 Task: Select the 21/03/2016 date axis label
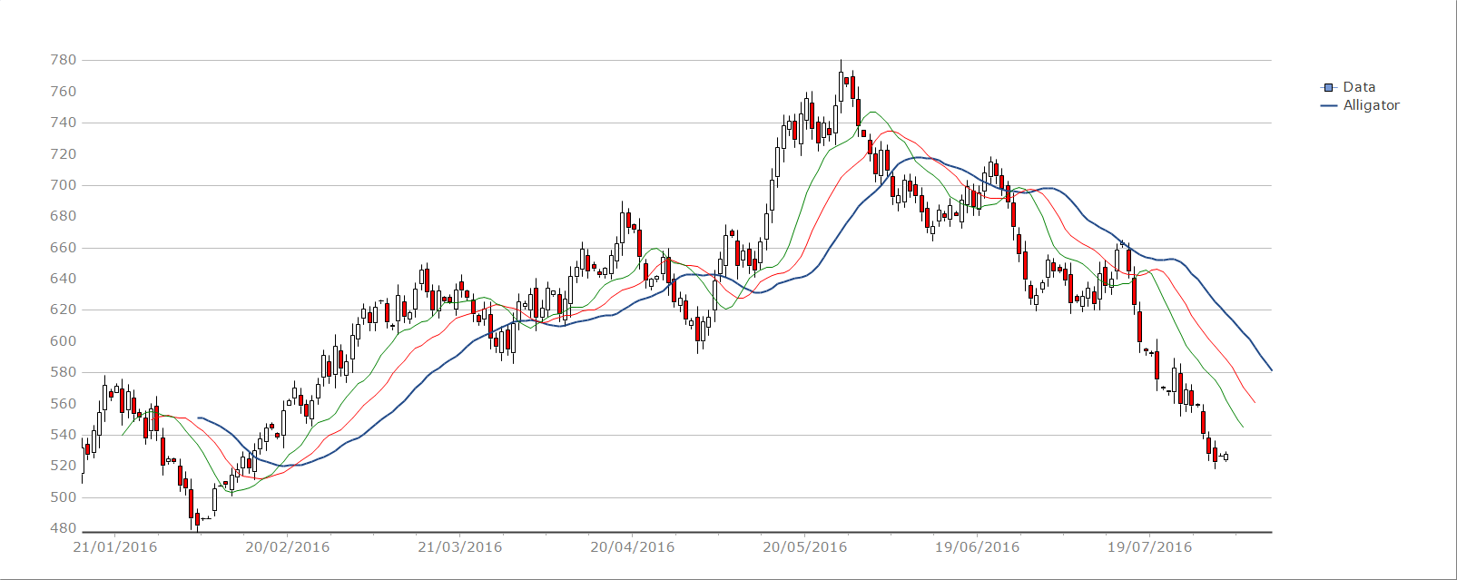coord(460,546)
